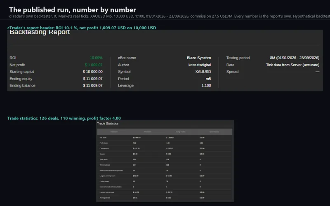The image size is (330, 206).
Task: Click the "cBot name" label
Action: click(127, 58)
